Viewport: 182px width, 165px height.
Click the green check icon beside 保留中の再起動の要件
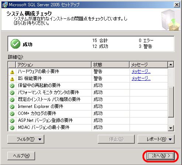[x=12, y=86]
